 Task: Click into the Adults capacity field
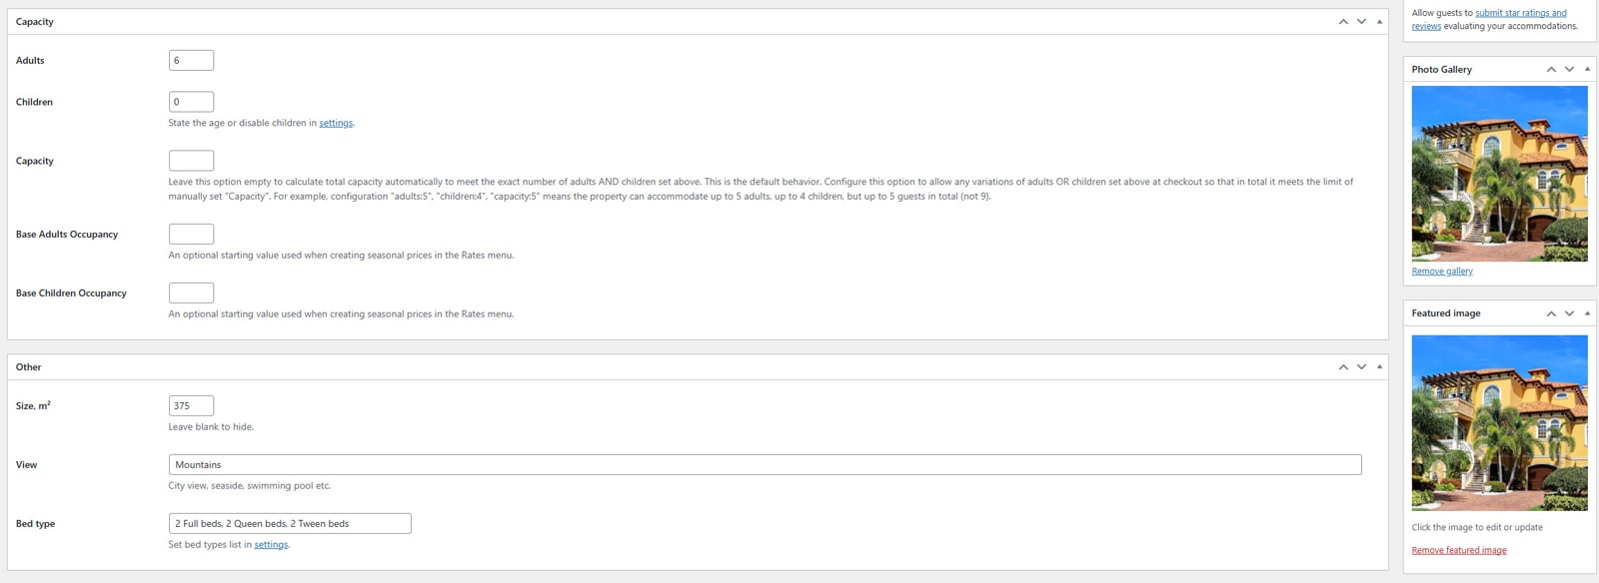coord(191,59)
